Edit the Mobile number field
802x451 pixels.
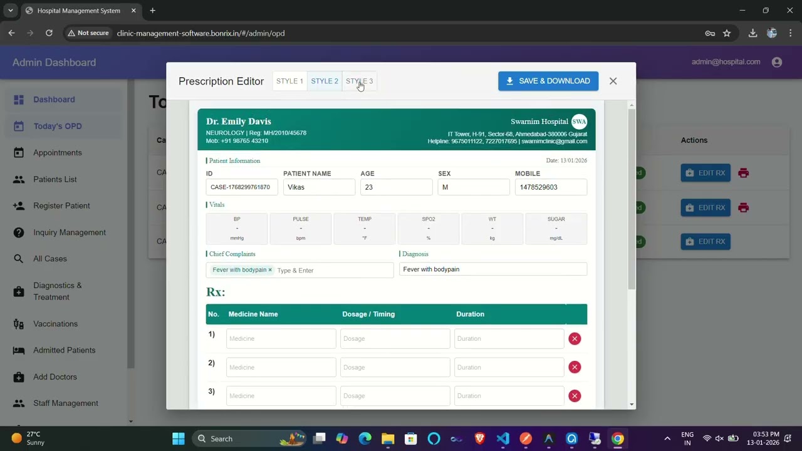click(551, 187)
